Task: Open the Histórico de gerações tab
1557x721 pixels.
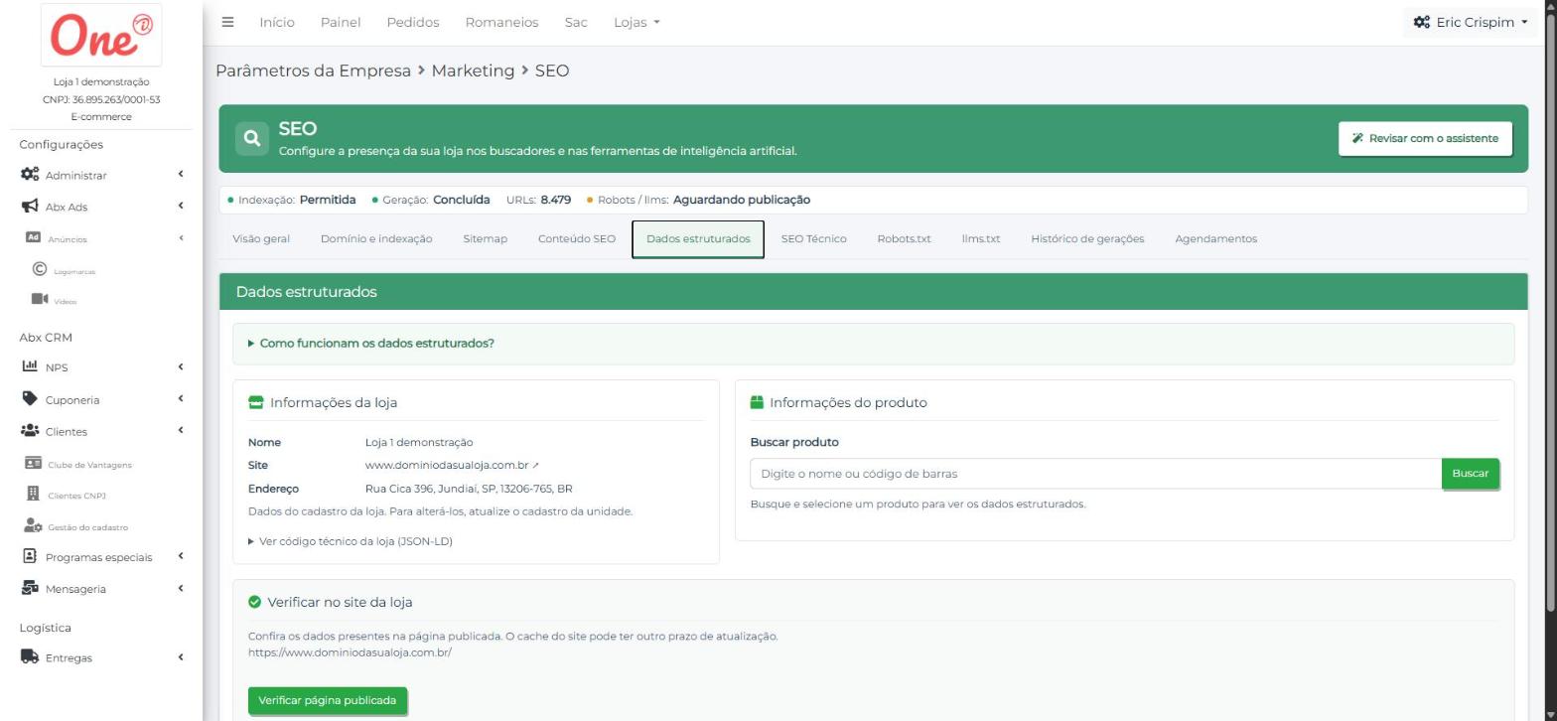Action: click(x=1087, y=239)
